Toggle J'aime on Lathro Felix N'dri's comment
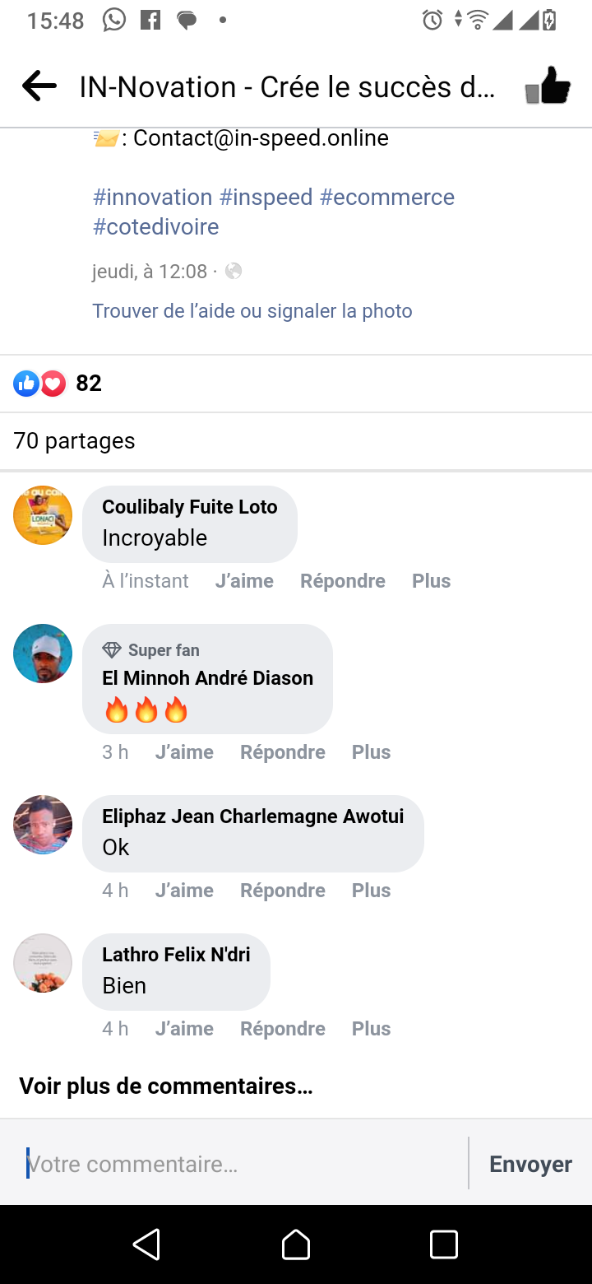592x1284 pixels. 184,1029
